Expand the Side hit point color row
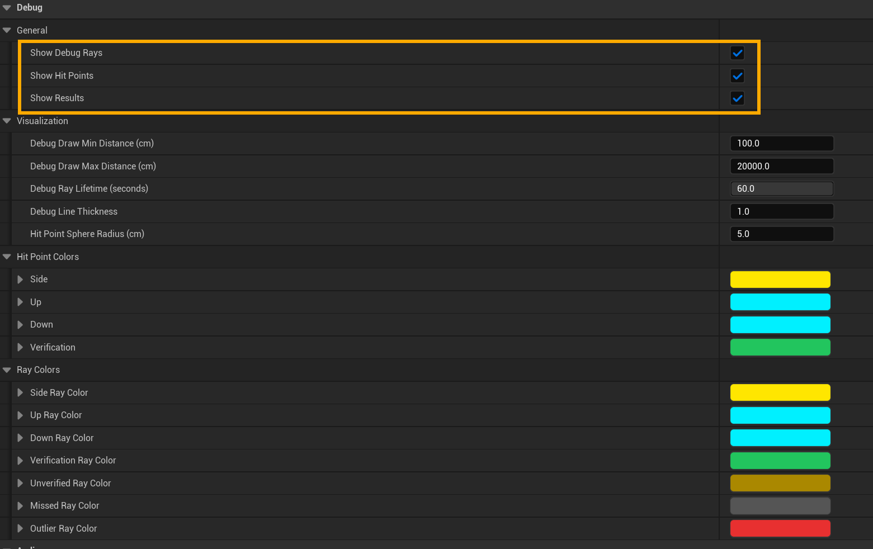 [20, 280]
